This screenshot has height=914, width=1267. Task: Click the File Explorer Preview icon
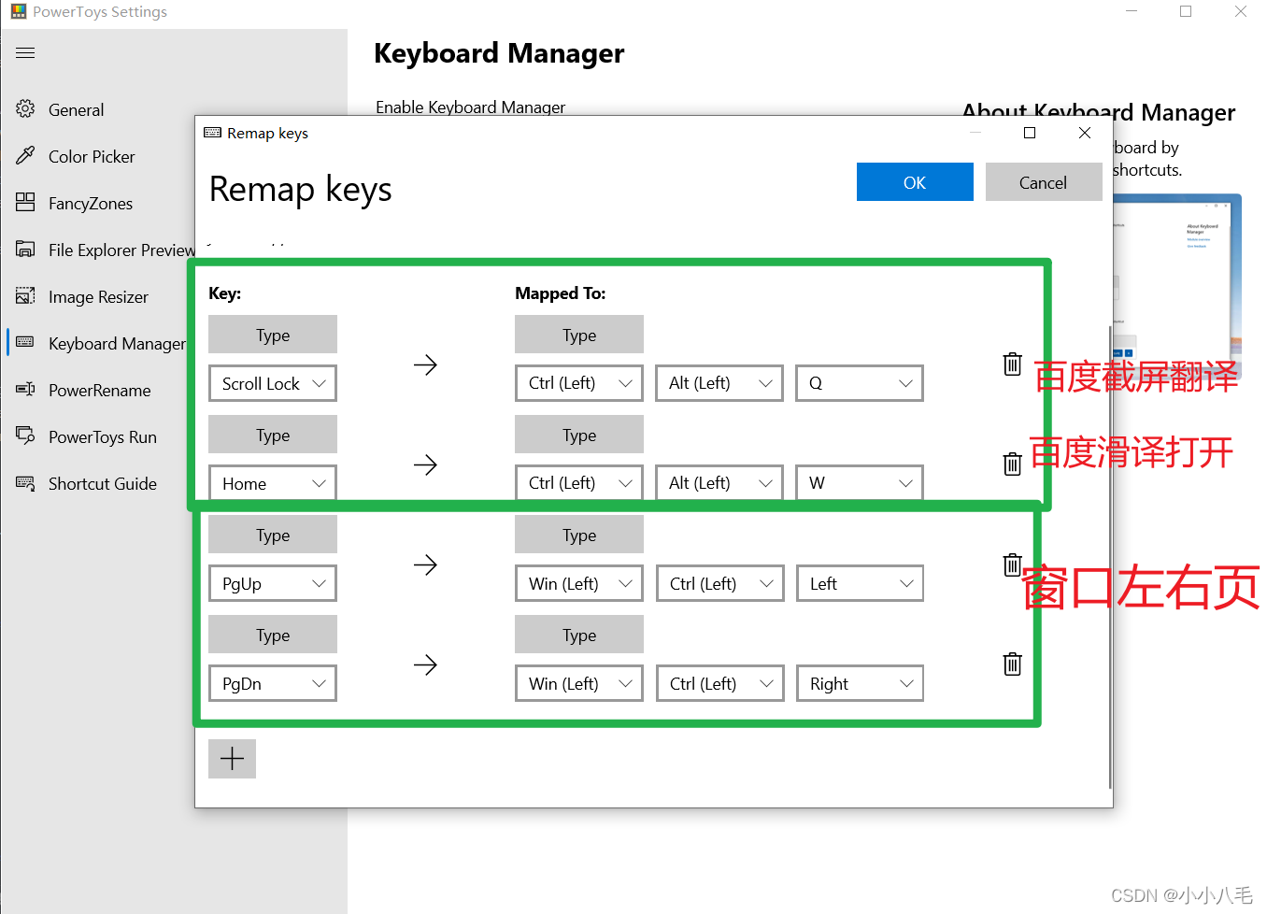pyautogui.click(x=25, y=249)
